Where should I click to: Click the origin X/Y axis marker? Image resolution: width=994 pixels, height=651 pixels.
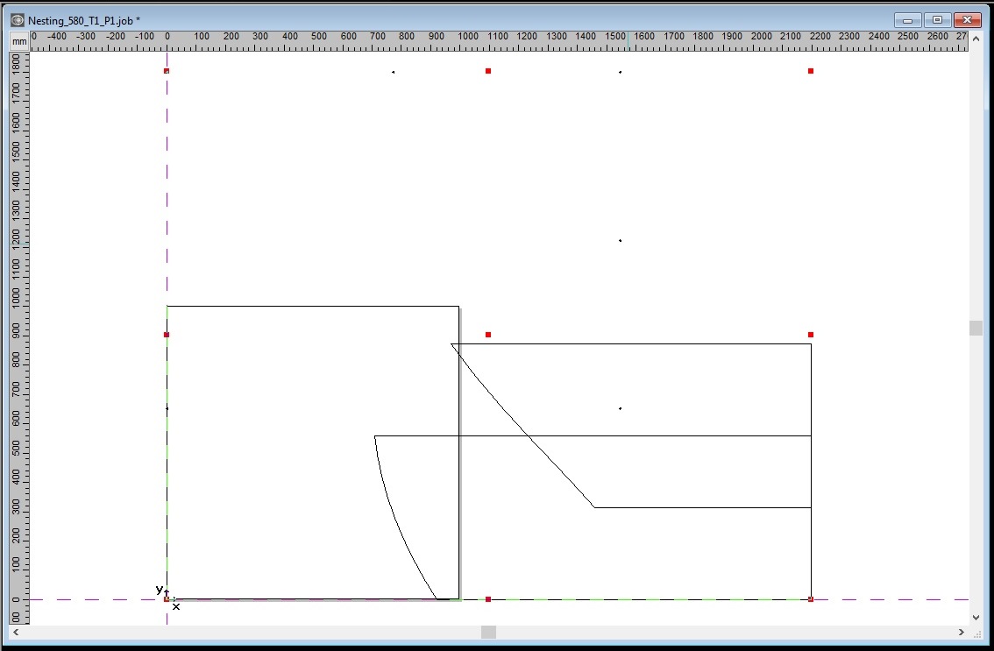167,598
